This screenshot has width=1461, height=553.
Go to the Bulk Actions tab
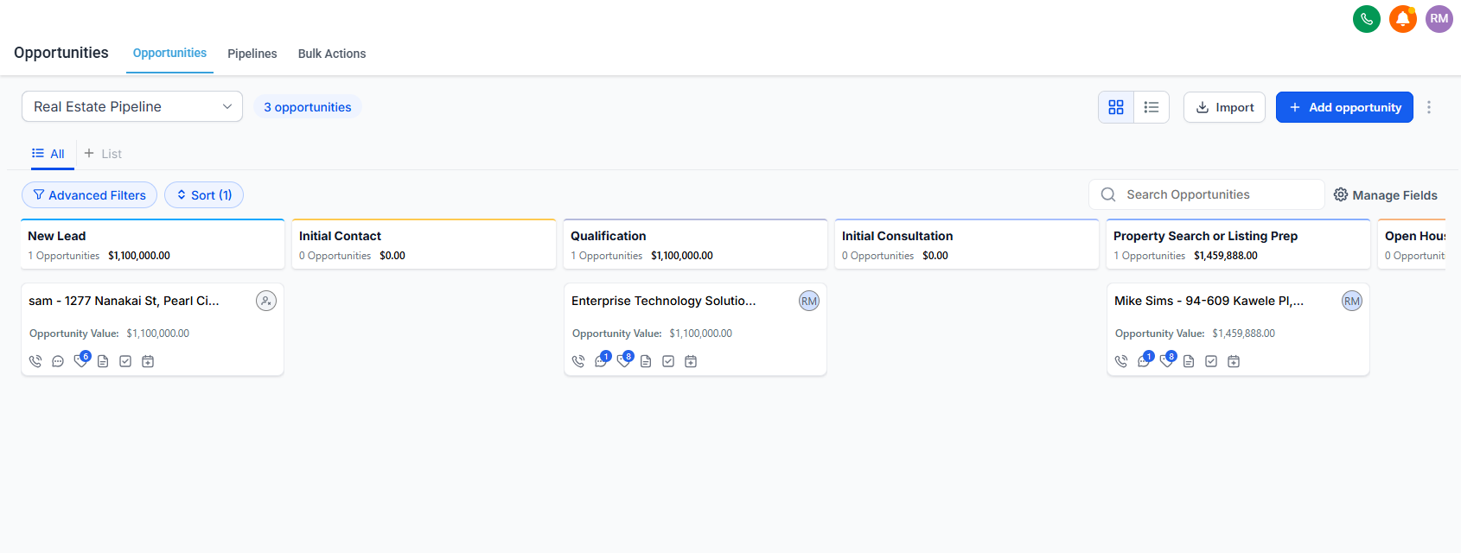point(332,54)
